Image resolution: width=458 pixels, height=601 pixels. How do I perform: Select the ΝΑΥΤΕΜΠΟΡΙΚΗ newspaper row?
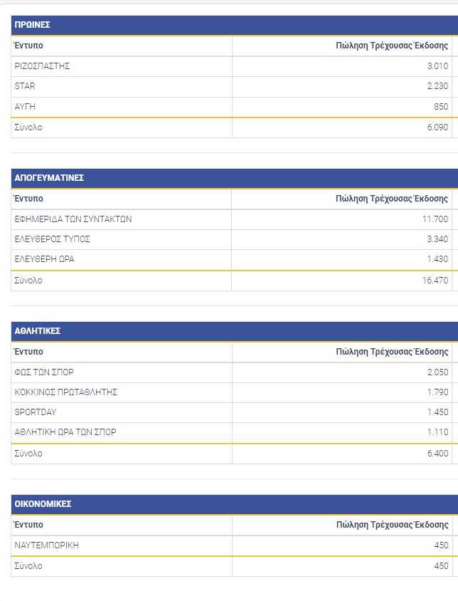(47, 545)
